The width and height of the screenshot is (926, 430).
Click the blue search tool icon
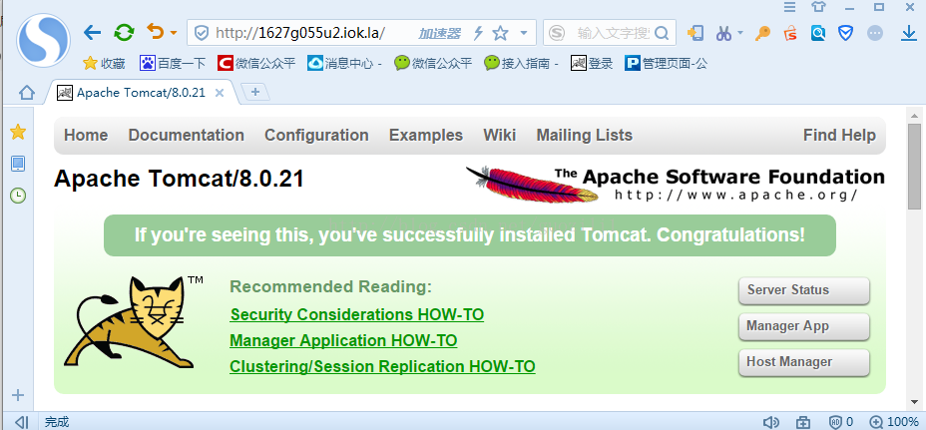point(818,33)
